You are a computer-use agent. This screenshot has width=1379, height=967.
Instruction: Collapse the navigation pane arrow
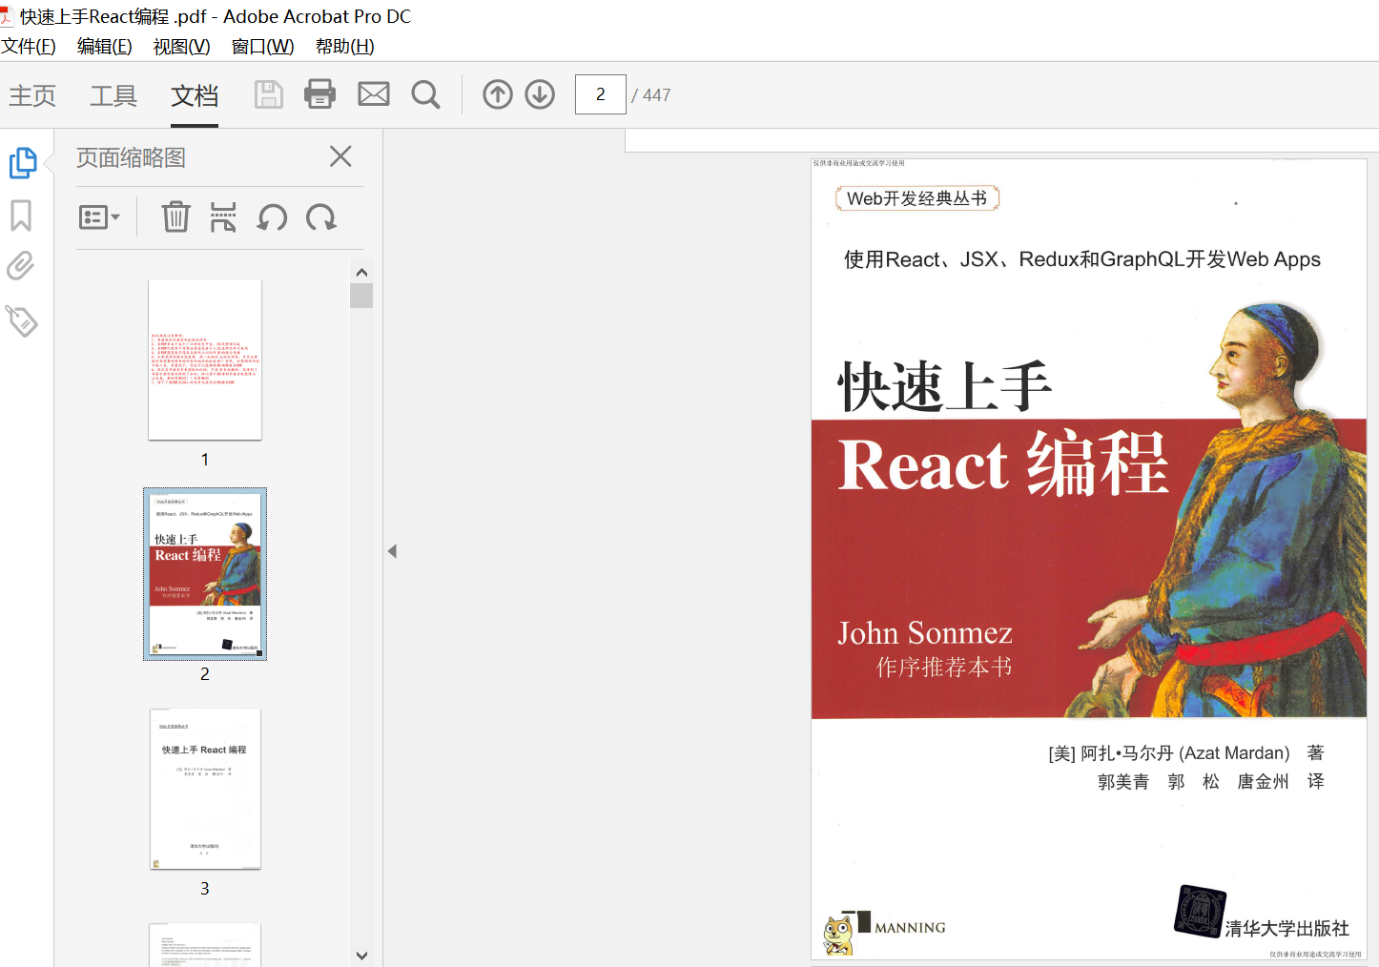pos(392,551)
